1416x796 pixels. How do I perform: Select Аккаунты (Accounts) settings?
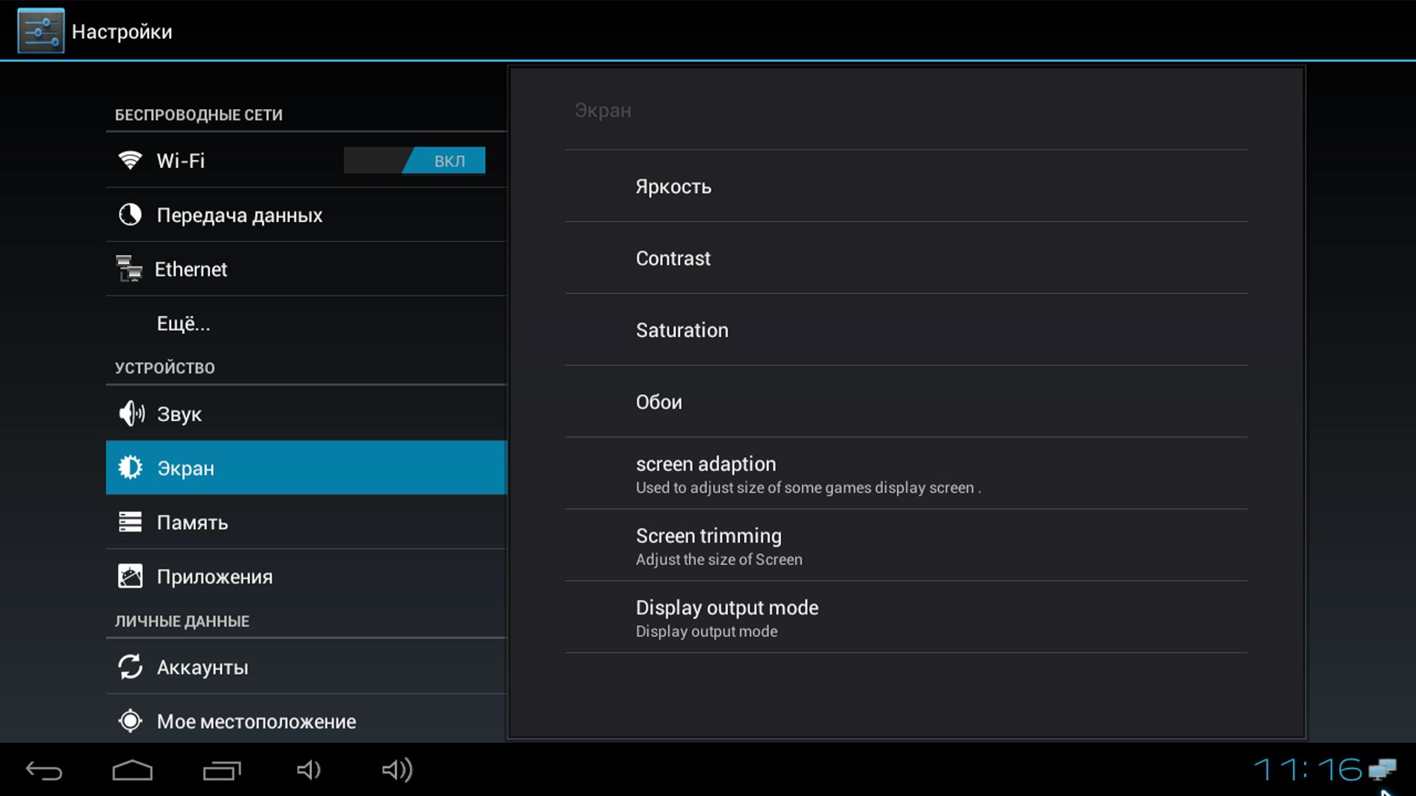pos(201,666)
